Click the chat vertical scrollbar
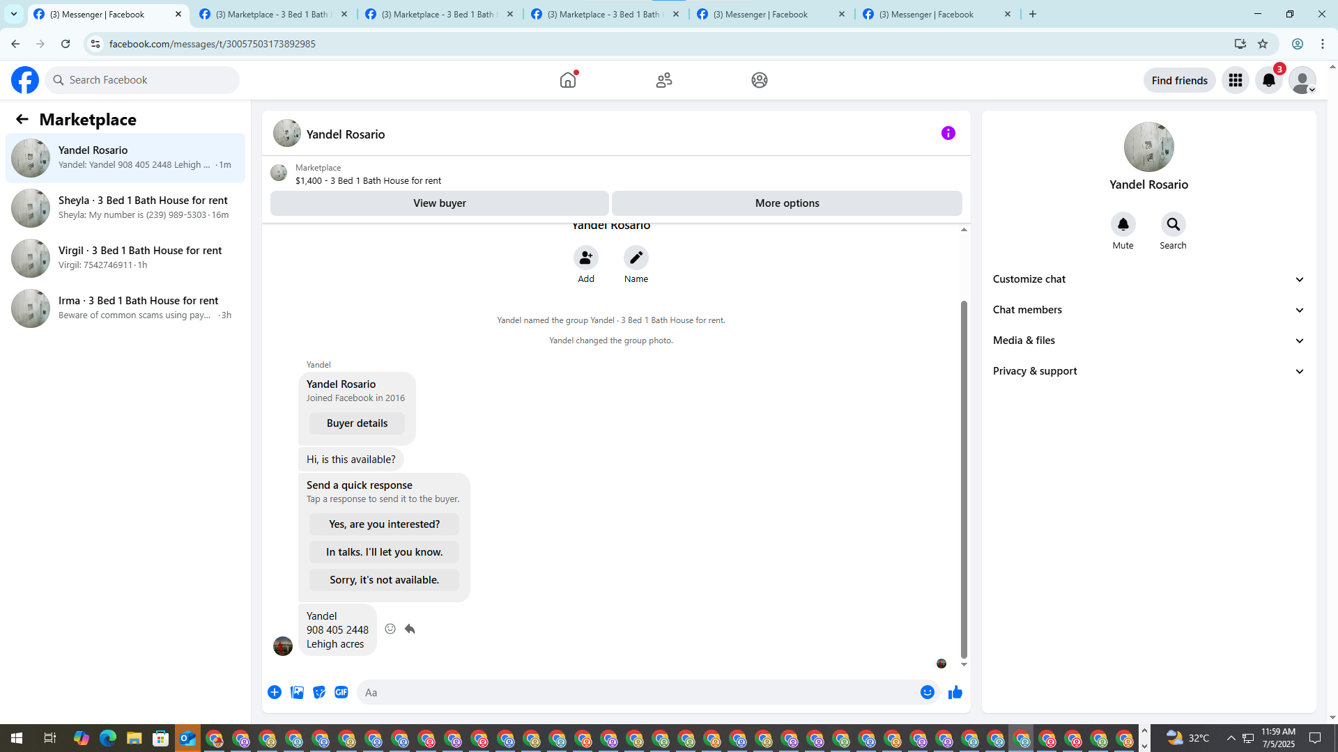1338x752 pixels. pyautogui.click(x=964, y=480)
